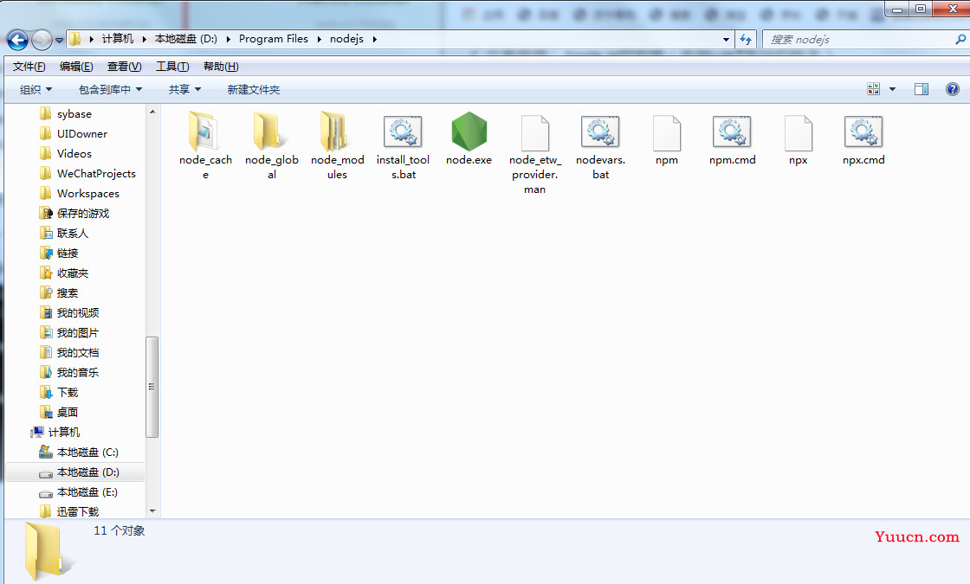Open the 共享 dropdown
Image resolution: width=970 pixels, height=584 pixels.
[x=185, y=90]
